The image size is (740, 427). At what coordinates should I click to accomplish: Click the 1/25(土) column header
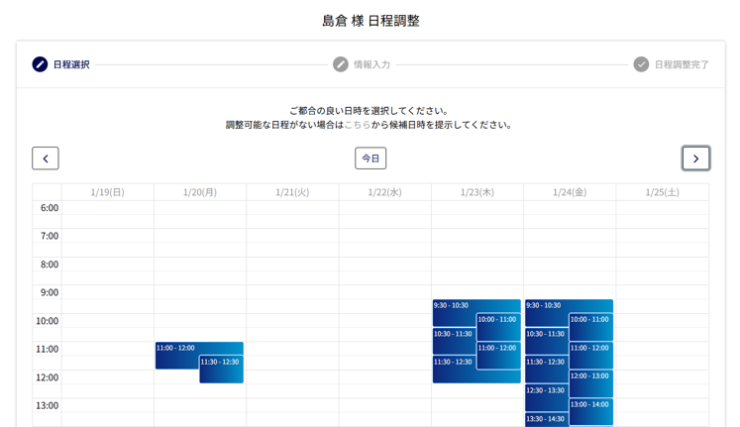(x=662, y=192)
